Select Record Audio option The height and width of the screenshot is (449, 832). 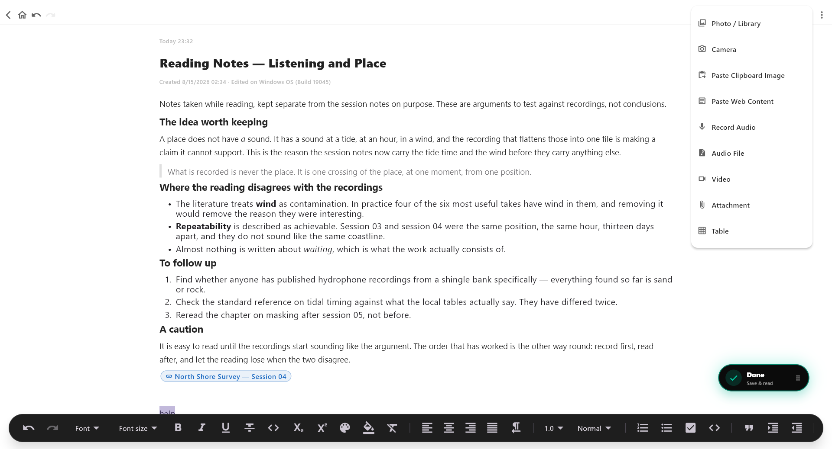pos(751,127)
